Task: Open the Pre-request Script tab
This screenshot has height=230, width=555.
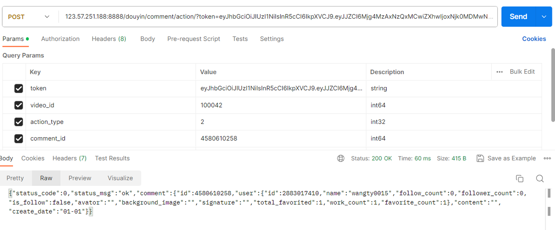Action: pyautogui.click(x=194, y=39)
